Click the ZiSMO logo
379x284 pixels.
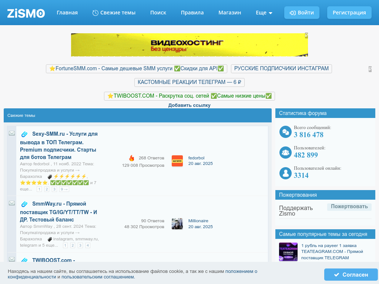pyautogui.click(x=26, y=13)
